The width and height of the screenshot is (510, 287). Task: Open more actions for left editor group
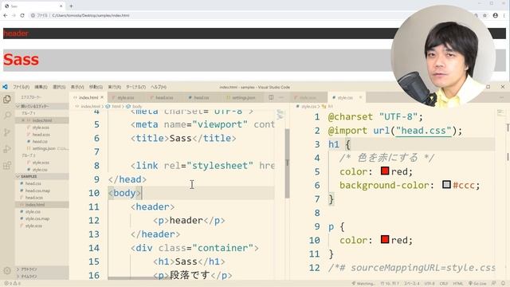[281, 97]
